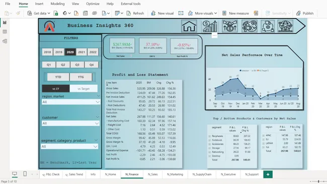Click the Sales handshake icon in dashboard header
This screenshot has height=184, width=327.
point(229,26)
